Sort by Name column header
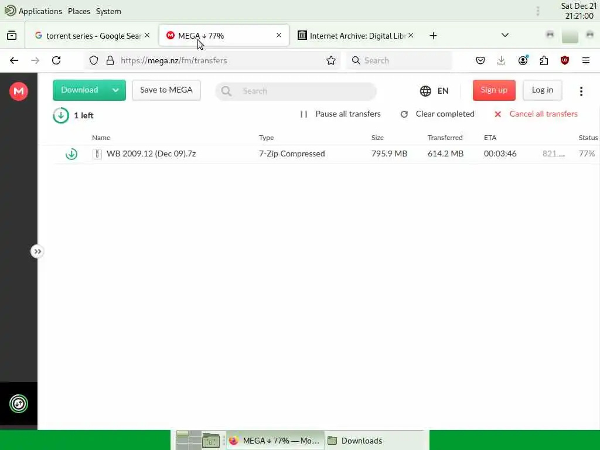The image size is (600, 450). pos(101,138)
